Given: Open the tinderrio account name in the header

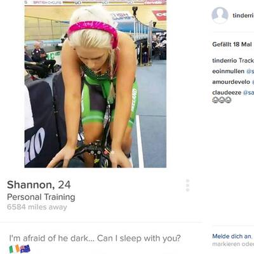Looking at the screenshot, I should pyautogui.click(x=243, y=16).
